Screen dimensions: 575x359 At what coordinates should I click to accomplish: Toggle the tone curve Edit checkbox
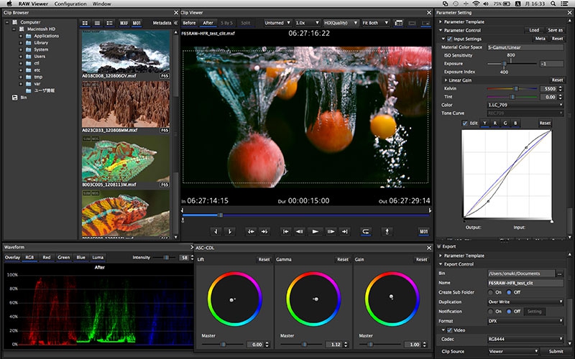pyautogui.click(x=465, y=123)
